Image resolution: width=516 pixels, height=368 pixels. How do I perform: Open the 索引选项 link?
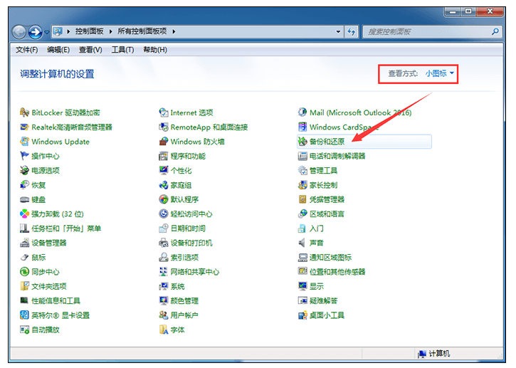click(x=184, y=258)
